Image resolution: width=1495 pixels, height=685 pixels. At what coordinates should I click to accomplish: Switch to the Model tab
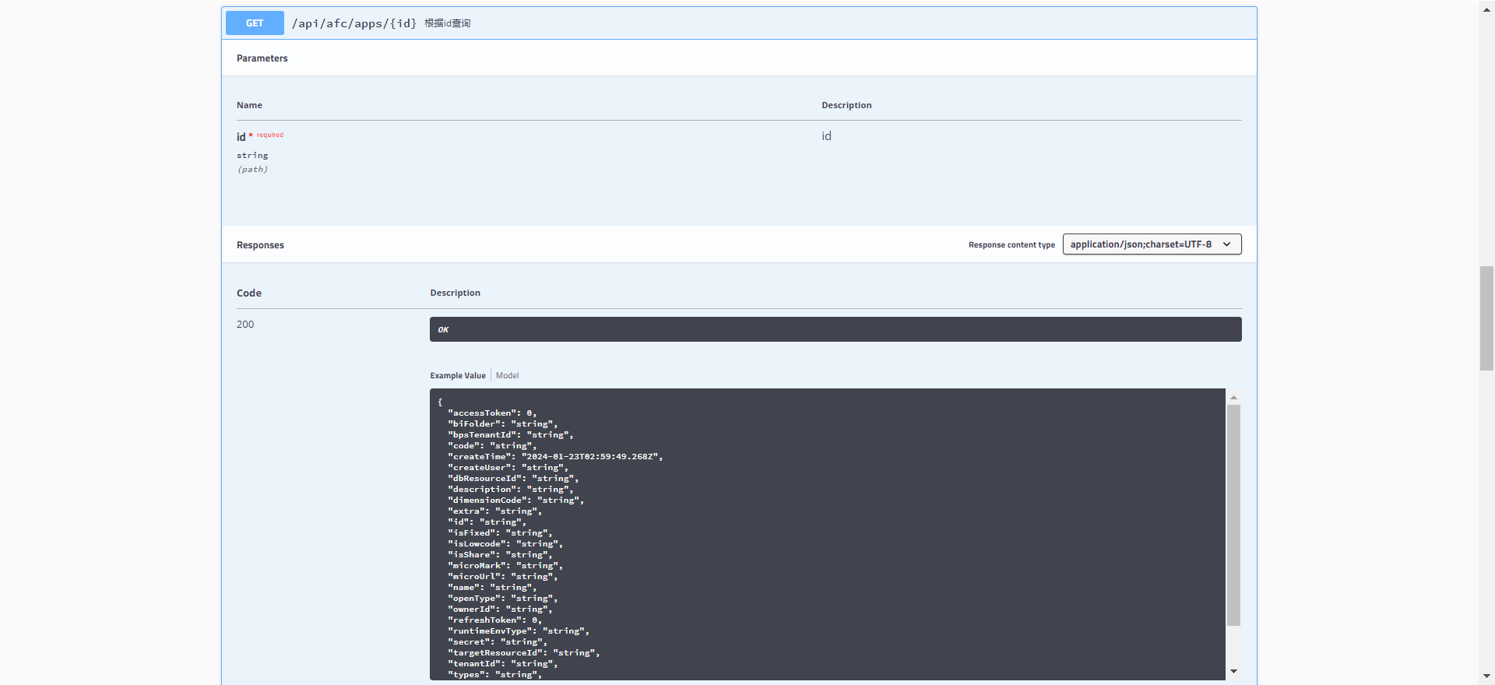click(x=507, y=375)
